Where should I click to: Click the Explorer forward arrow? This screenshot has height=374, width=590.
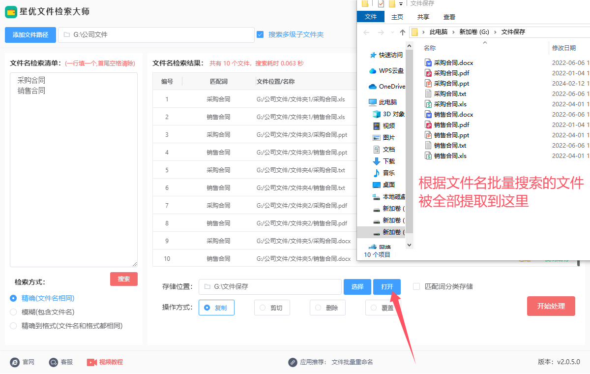(381, 32)
